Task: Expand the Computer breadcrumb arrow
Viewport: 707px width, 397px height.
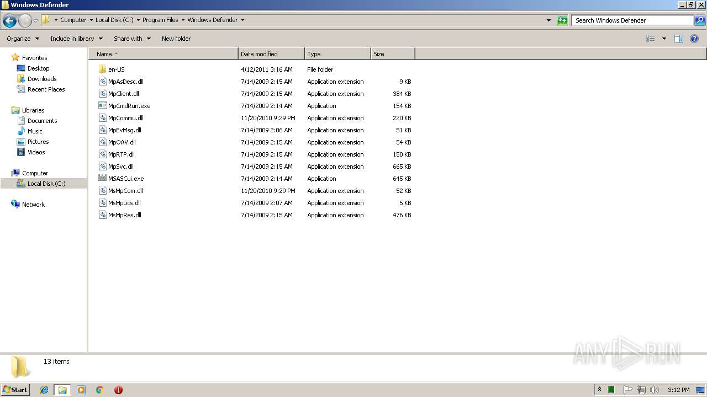Action: (x=91, y=20)
